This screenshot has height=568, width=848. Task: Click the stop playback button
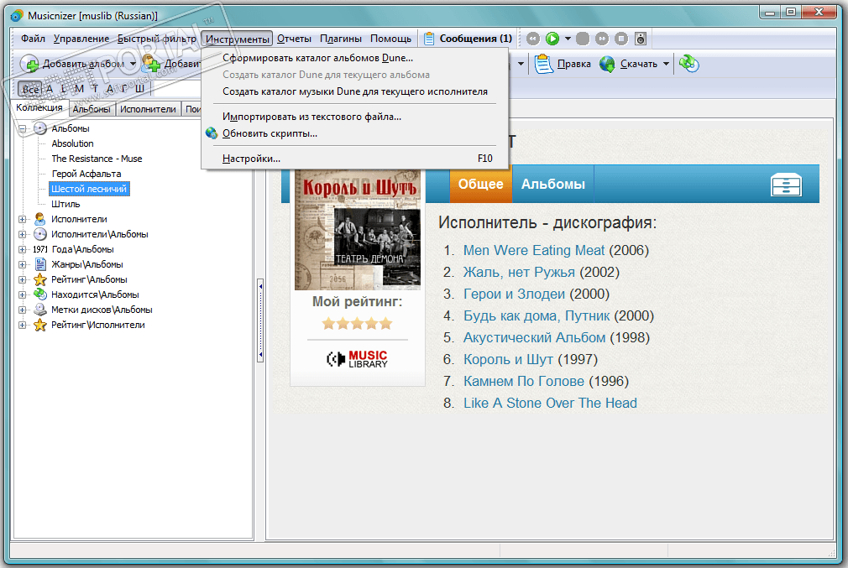pos(621,39)
